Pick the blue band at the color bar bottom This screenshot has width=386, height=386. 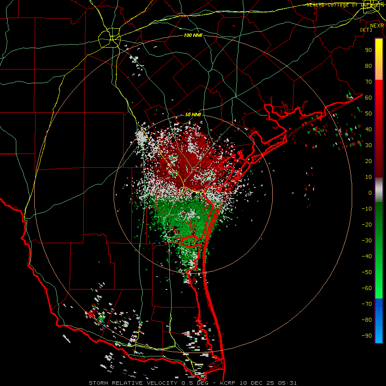click(379, 321)
